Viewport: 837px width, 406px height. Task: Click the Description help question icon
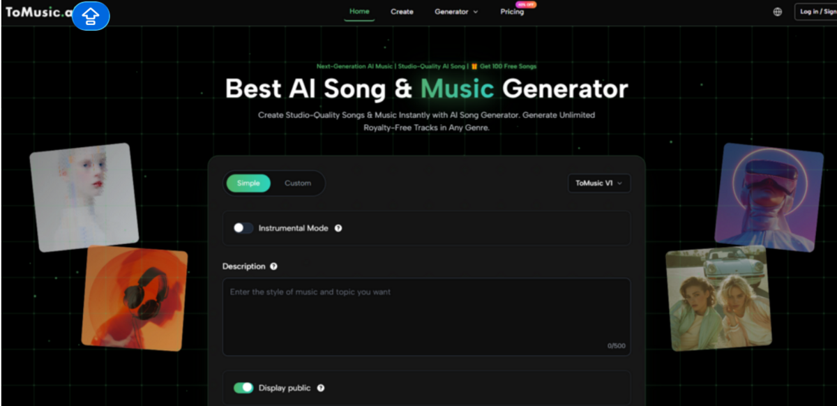(x=273, y=266)
